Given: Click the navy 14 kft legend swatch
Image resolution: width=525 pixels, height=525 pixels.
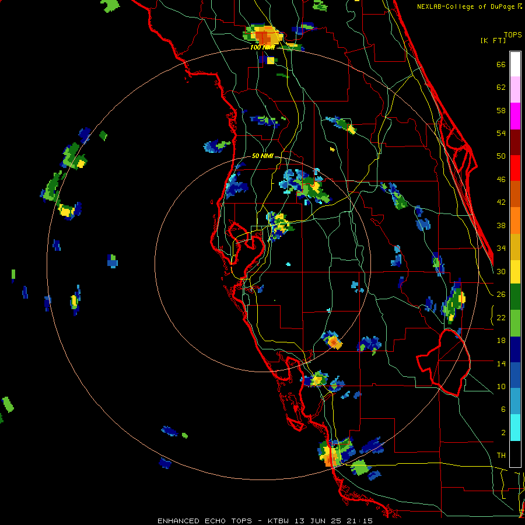Looking at the screenshot, I should (x=515, y=349).
